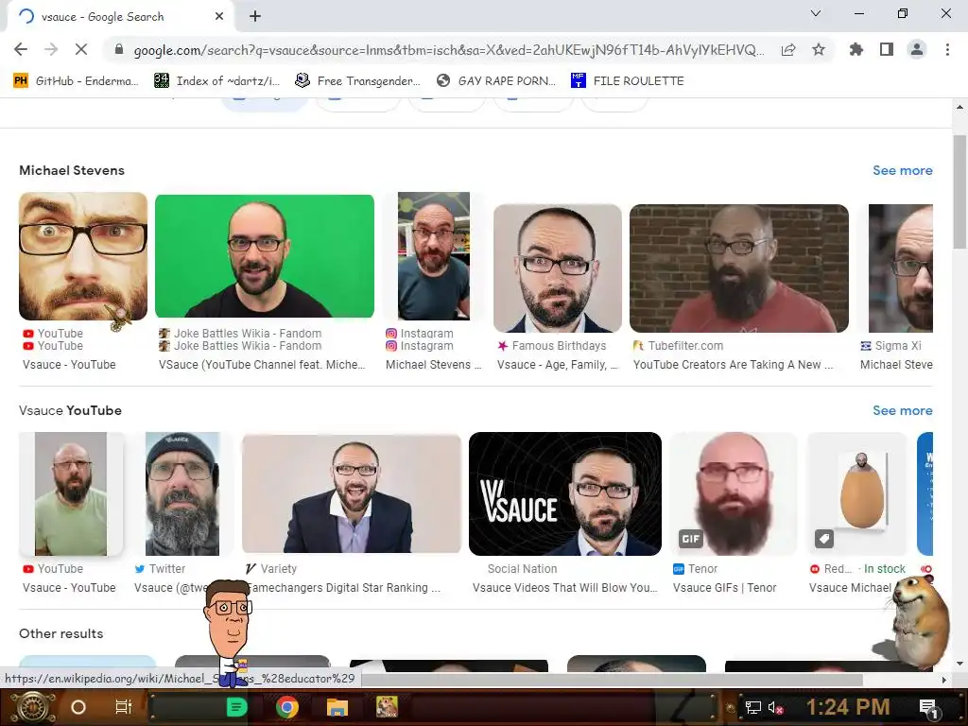
Task: Click the GIF badge on Tenor image
Action: point(690,539)
